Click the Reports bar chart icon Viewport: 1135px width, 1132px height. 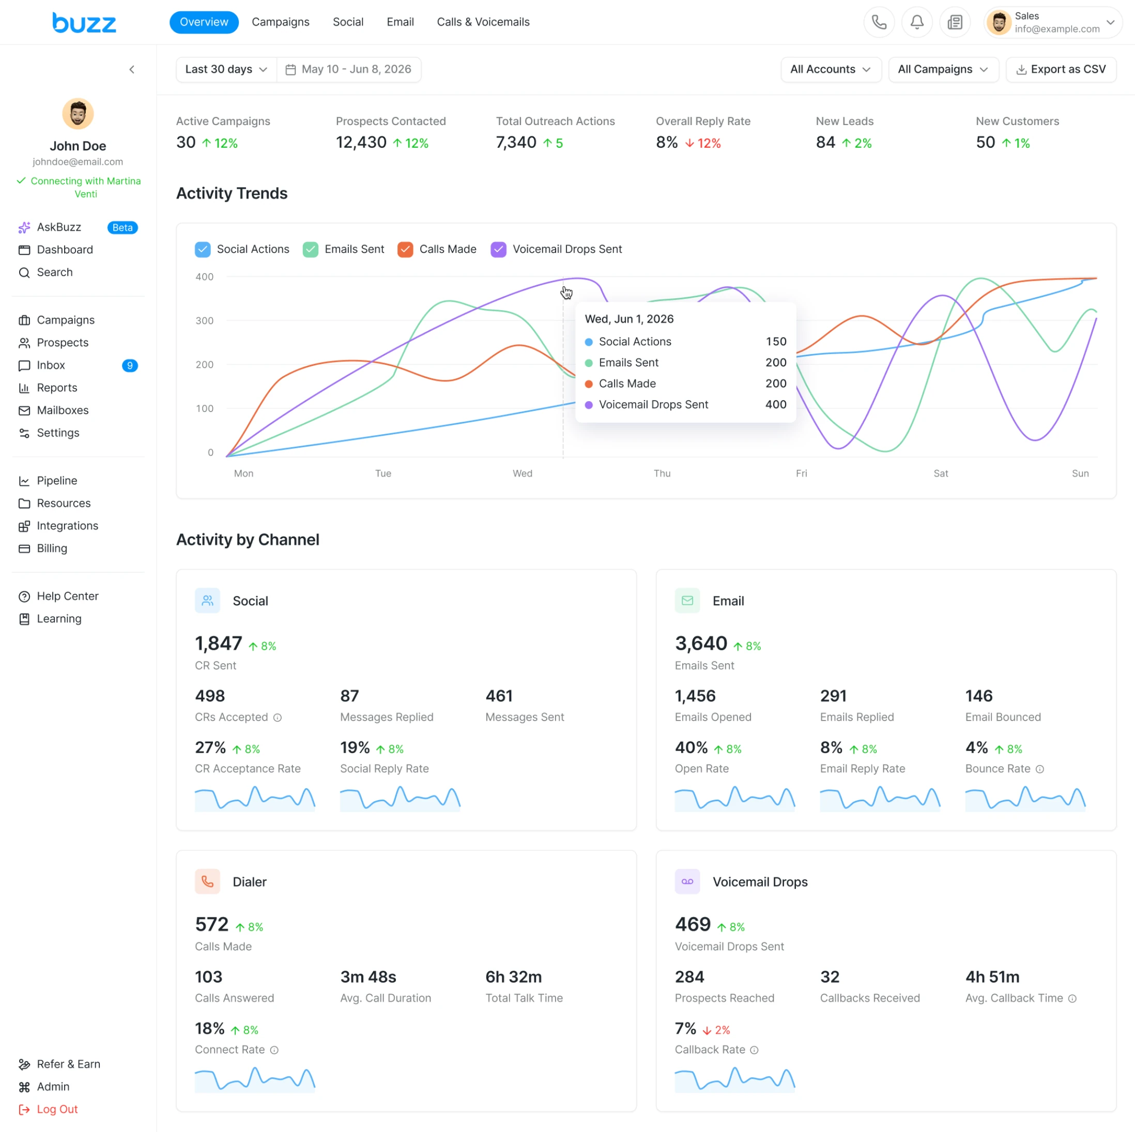(24, 388)
